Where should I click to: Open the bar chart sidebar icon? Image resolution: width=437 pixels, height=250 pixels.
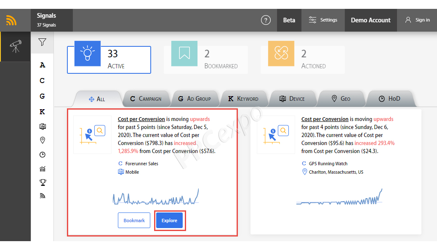pos(43,169)
